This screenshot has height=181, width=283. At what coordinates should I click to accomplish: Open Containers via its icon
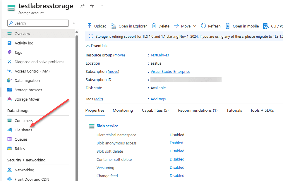(x=10, y=120)
